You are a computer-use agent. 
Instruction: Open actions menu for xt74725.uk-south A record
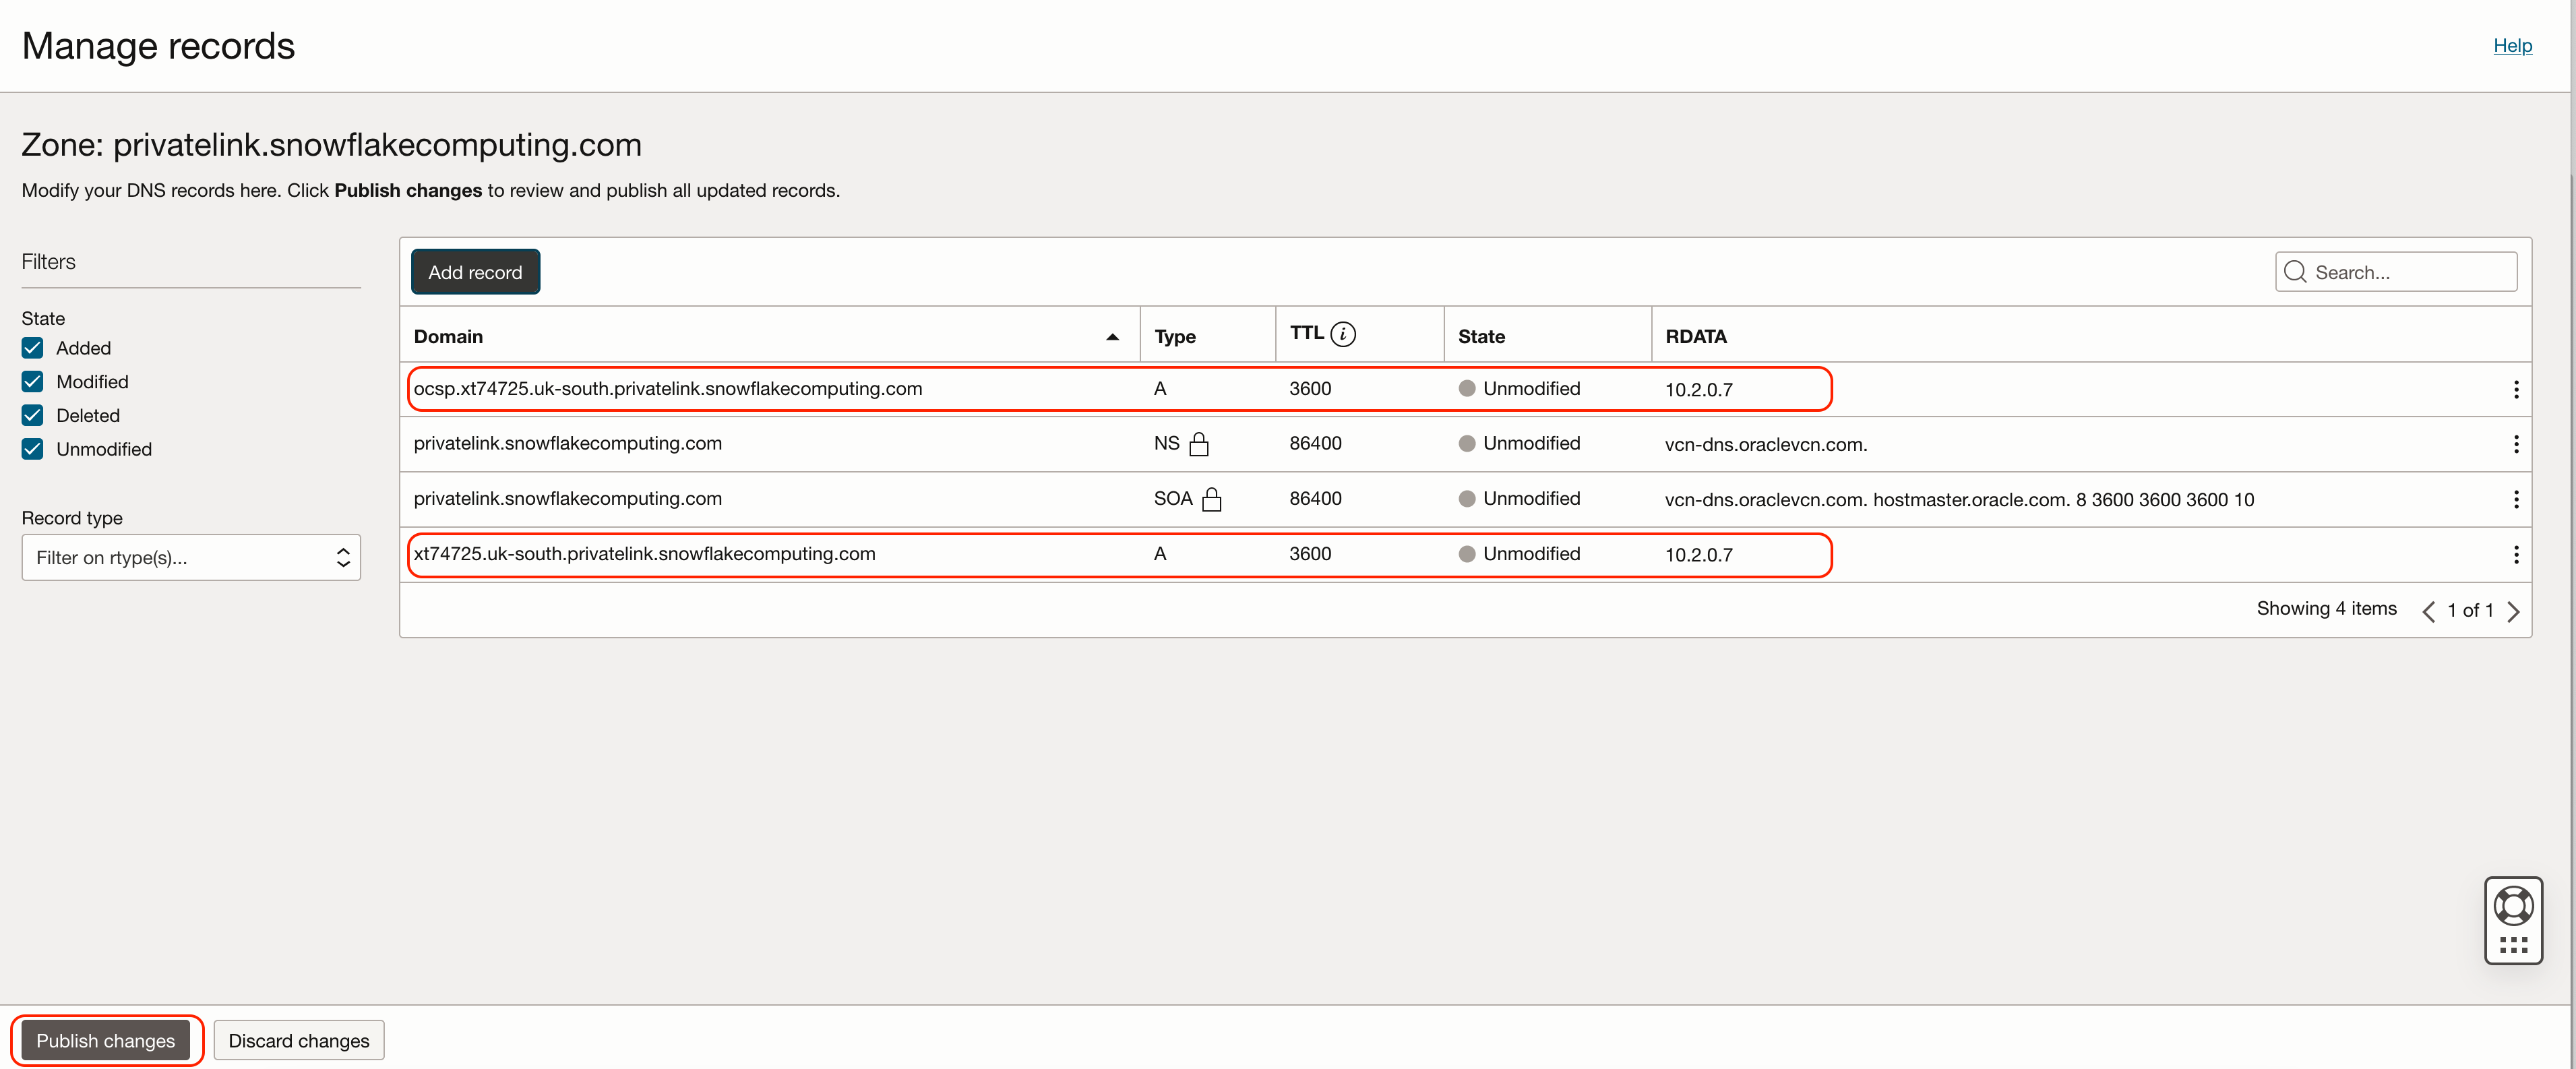2515,554
